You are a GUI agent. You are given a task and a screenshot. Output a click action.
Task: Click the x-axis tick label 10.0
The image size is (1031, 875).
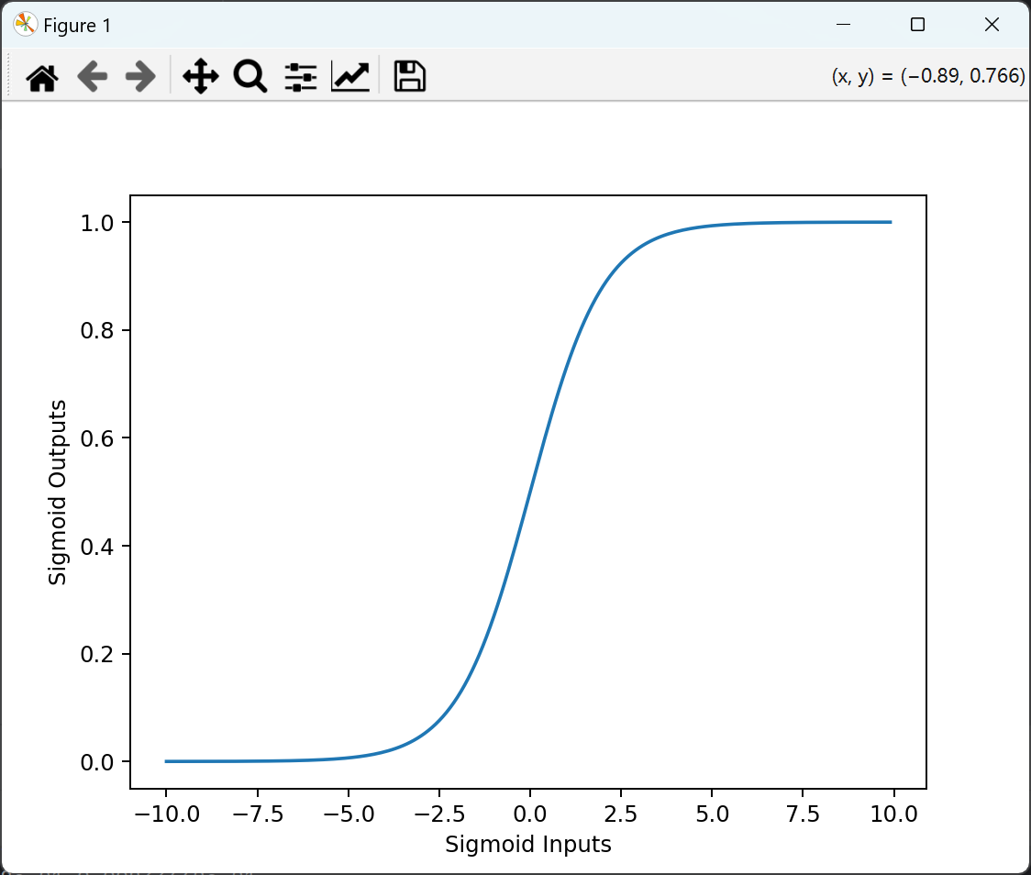coord(893,814)
